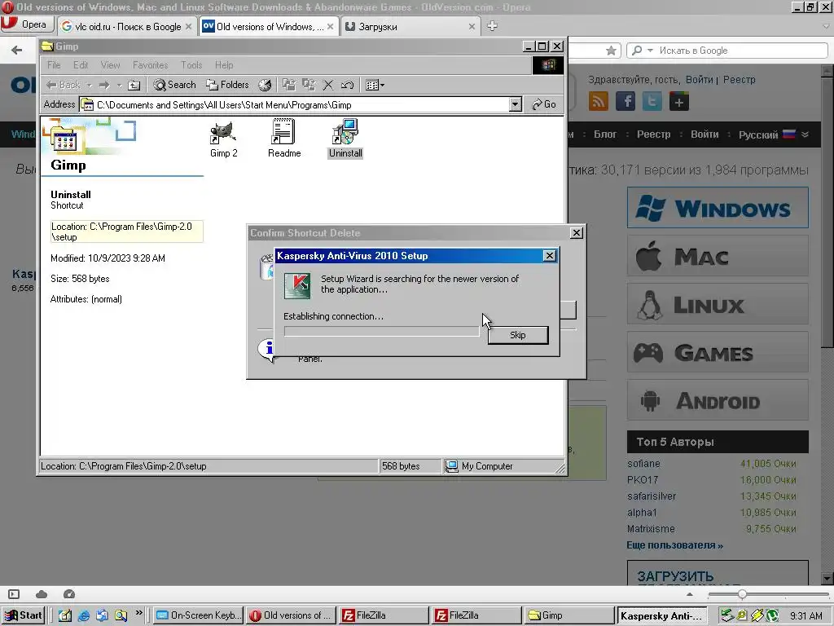Close the Confirm Shortcut Delete dialog
The width and height of the screenshot is (834, 626).
tap(577, 233)
